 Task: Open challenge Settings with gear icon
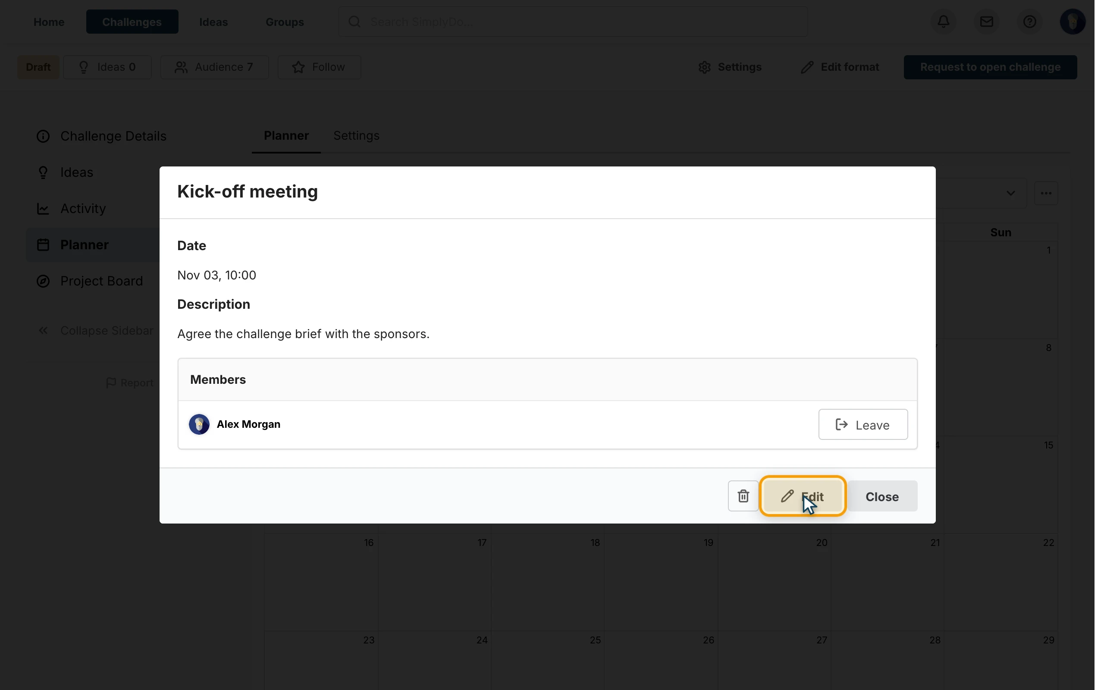(x=730, y=67)
